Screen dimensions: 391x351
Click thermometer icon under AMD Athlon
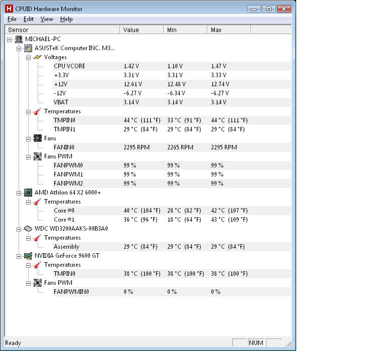click(38, 202)
